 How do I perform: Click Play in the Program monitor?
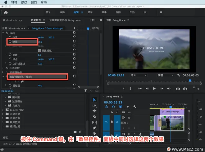[154, 89]
